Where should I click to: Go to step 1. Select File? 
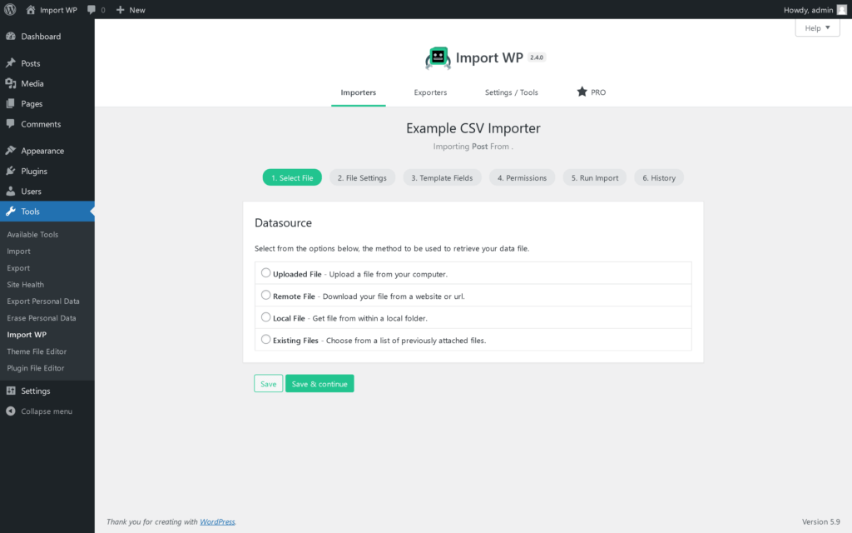292,178
